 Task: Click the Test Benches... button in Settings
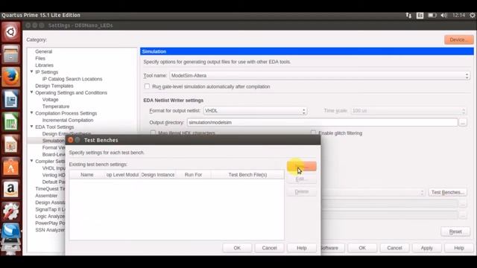447,192
